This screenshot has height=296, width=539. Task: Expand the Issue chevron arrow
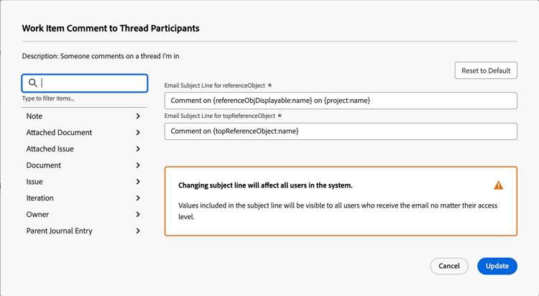(138, 182)
